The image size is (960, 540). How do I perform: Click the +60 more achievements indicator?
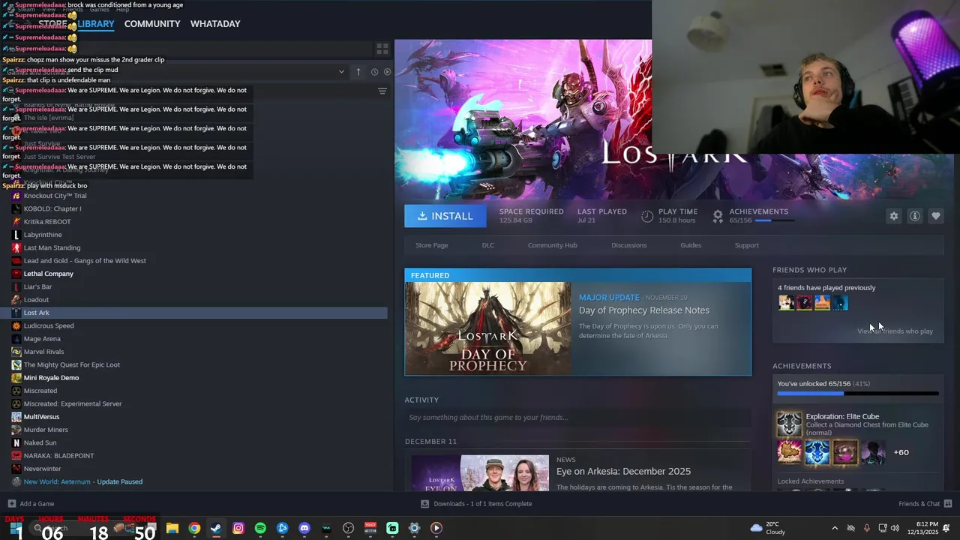[901, 452]
